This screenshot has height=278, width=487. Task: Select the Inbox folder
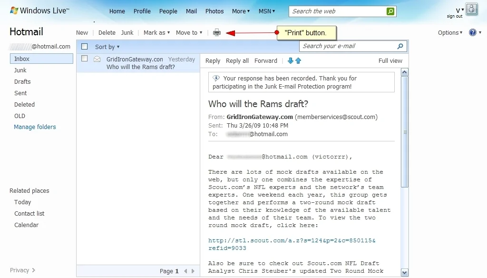click(42, 59)
